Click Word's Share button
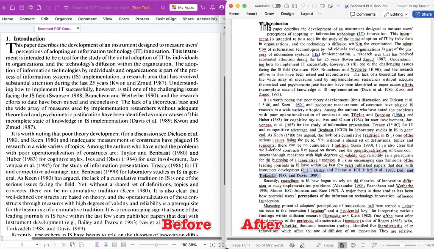The image size is (434, 249). point(423,14)
